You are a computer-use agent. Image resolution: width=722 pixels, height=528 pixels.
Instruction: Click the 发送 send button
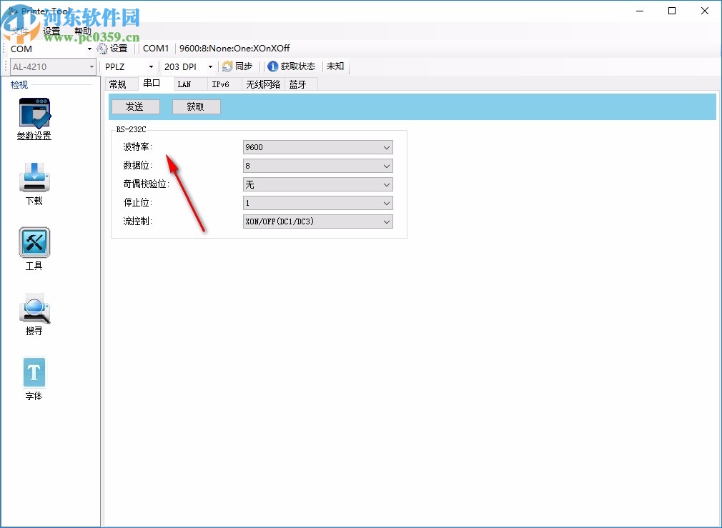coord(135,106)
